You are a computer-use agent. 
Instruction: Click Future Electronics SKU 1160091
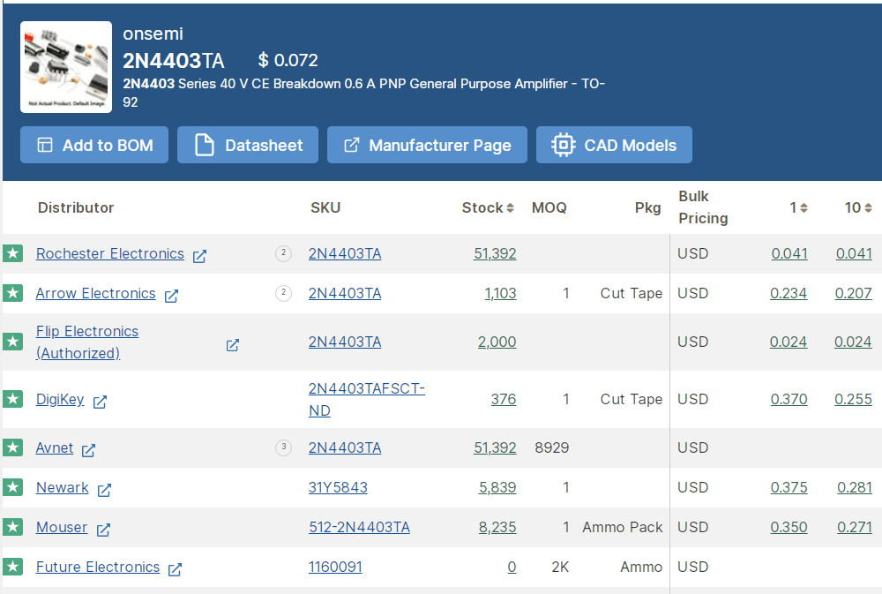click(x=335, y=567)
